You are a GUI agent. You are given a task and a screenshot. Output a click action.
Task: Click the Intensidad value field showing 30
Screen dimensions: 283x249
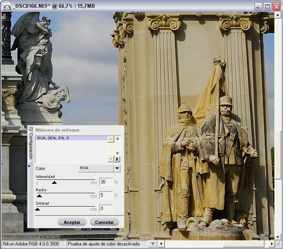coord(106,182)
